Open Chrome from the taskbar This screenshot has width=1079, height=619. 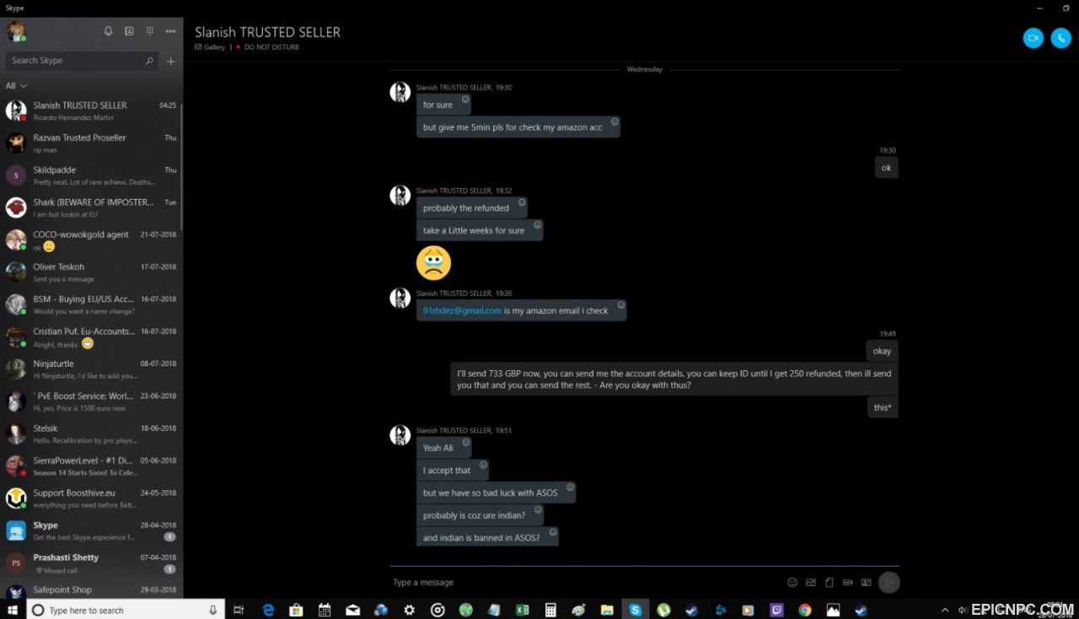(805, 610)
